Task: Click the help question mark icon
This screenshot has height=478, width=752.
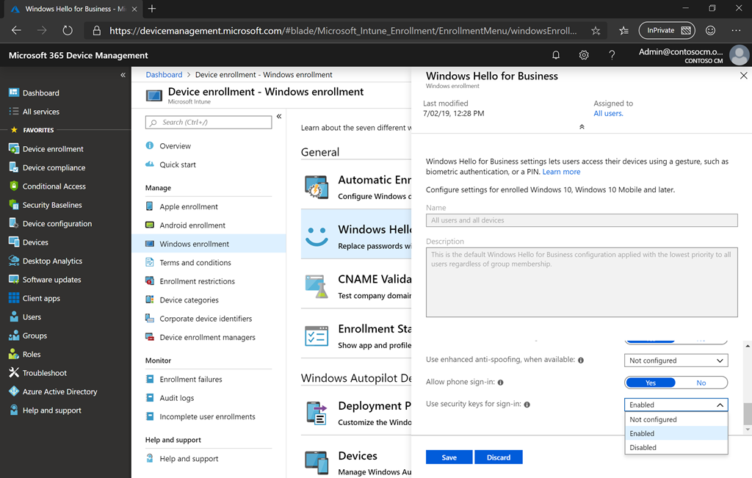Action: [612, 55]
